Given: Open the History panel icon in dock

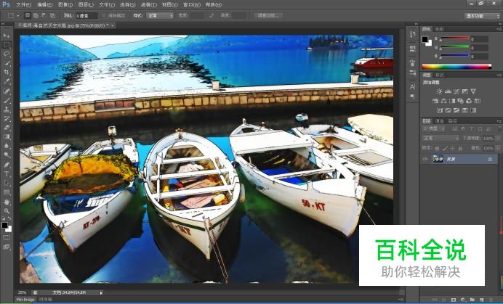Looking at the screenshot, I should tap(413, 34).
